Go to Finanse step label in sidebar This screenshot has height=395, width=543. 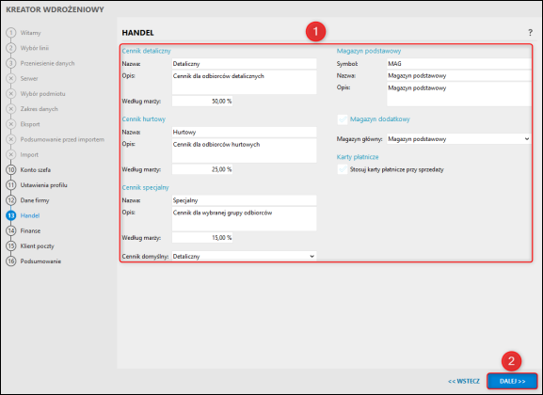(x=30, y=230)
